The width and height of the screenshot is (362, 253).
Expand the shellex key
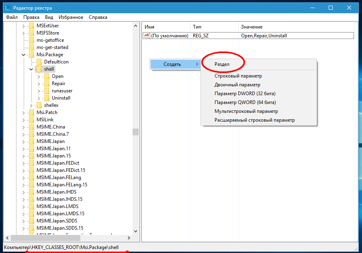31,106
